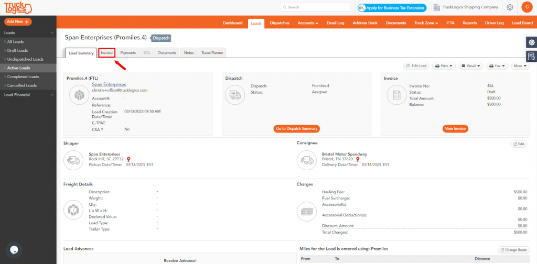Click the Total Charges $500.00 value

tap(521, 232)
